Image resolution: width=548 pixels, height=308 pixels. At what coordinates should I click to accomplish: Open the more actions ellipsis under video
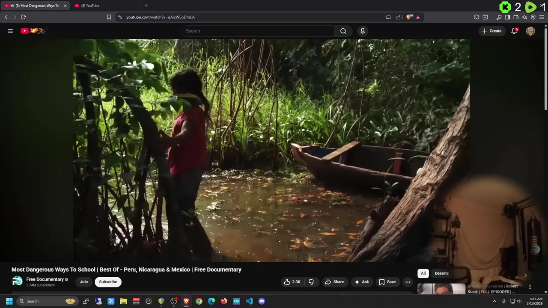coord(408,282)
